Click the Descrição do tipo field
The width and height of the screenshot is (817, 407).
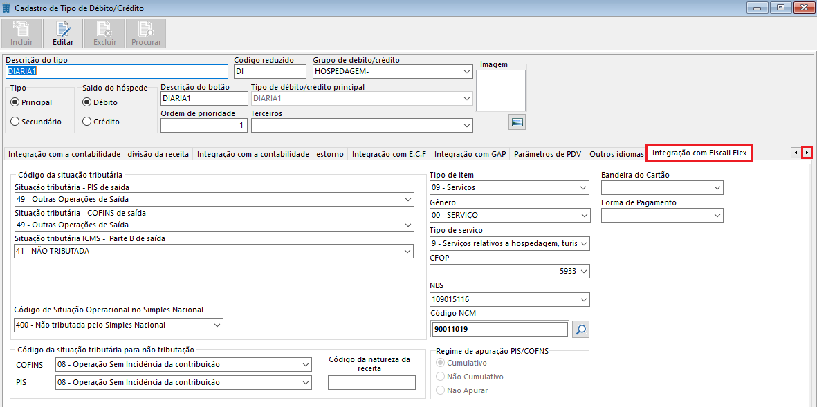coord(117,71)
